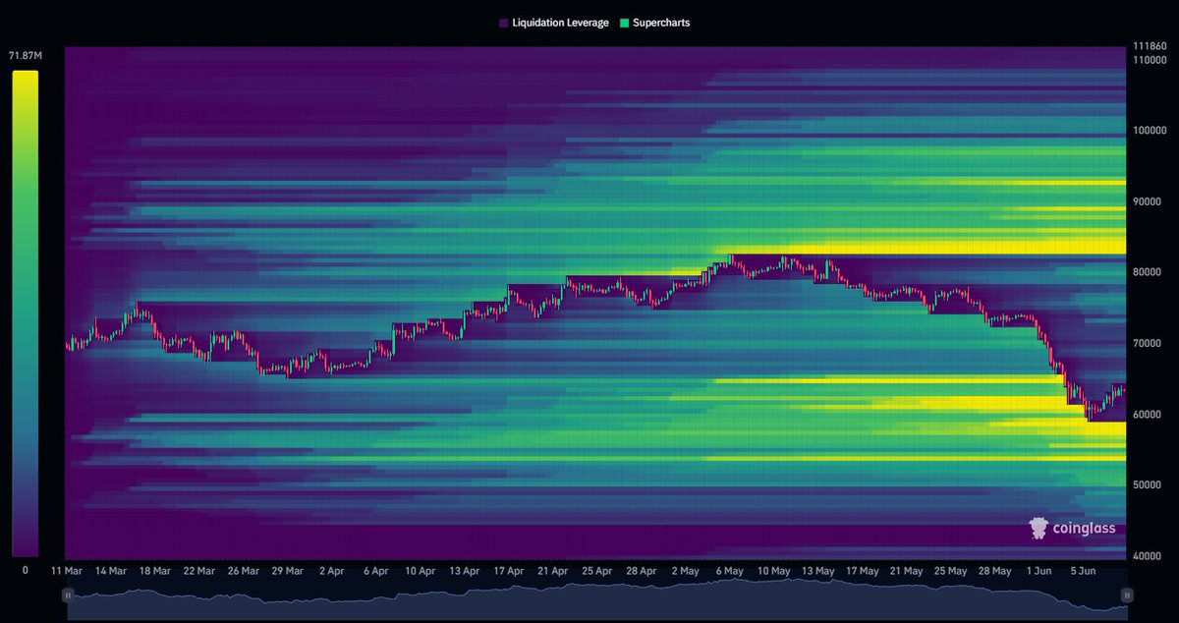Click the 90000 price axis label
The width and height of the screenshot is (1179, 623).
(x=1146, y=201)
